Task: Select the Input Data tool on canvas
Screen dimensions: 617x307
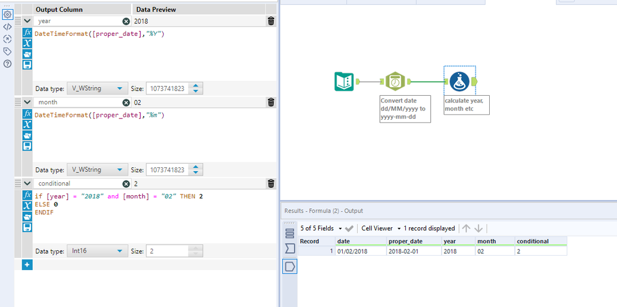Action: (x=344, y=82)
